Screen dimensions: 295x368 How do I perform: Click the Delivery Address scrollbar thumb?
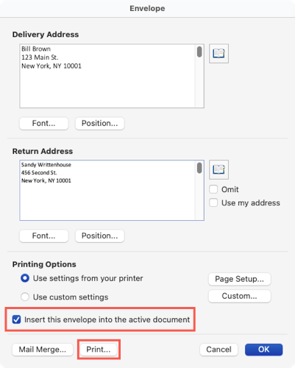pyautogui.click(x=199, y=52)
